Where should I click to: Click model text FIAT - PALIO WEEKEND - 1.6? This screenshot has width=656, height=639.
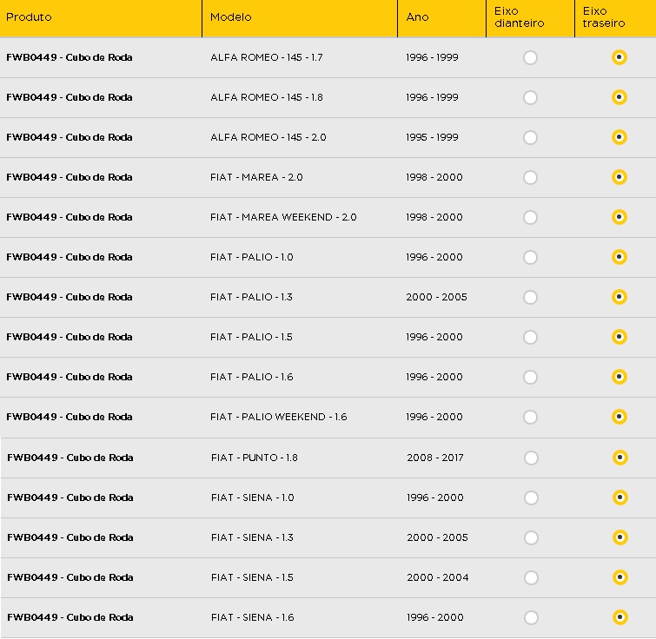279,417
